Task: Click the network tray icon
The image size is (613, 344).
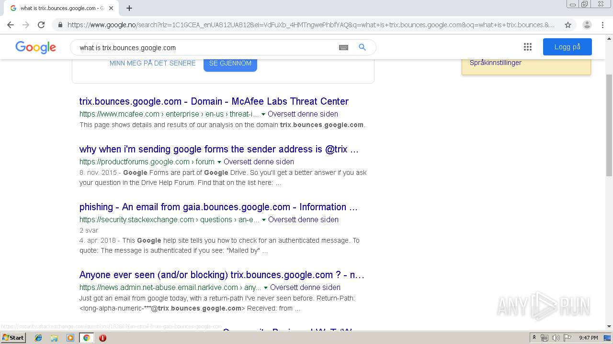Action: pos(544,338)
